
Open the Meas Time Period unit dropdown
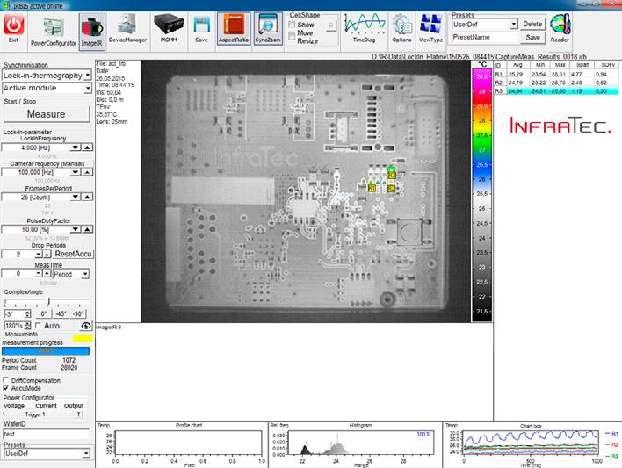pos(84,274)
